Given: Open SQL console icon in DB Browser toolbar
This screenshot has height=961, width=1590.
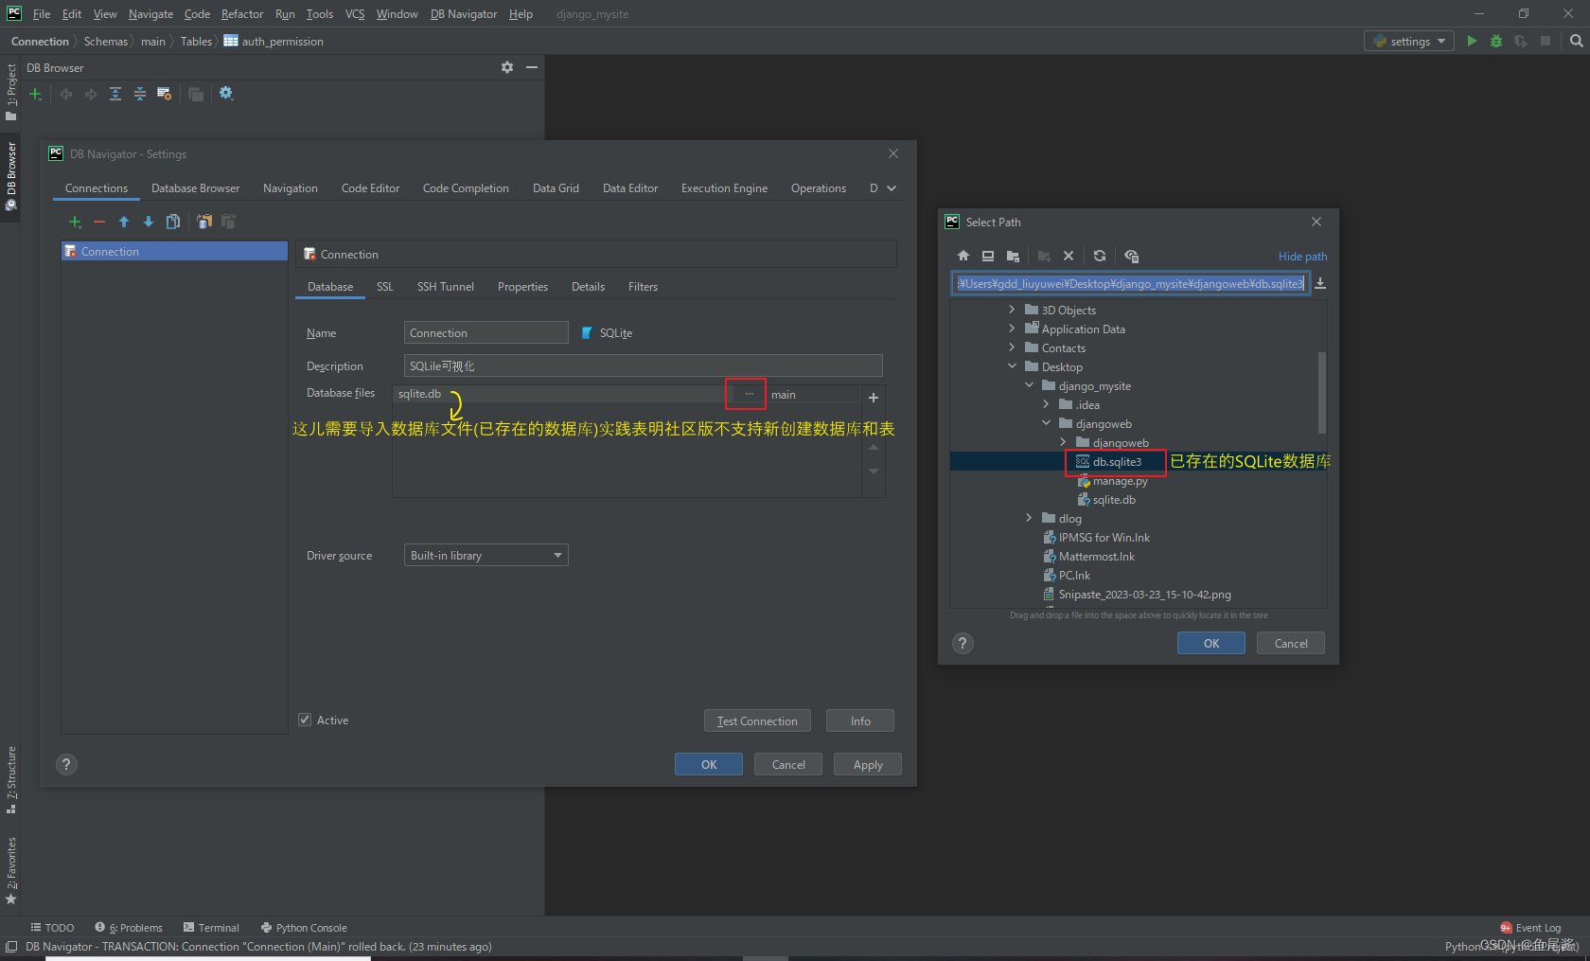Looking at the screenshot, I should click(165, 94).
